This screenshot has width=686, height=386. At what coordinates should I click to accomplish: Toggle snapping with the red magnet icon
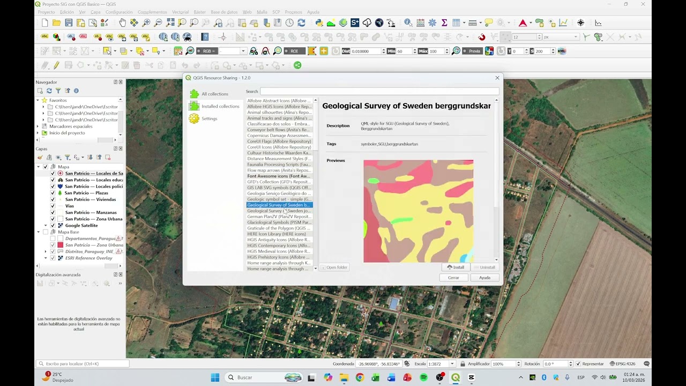481,37
